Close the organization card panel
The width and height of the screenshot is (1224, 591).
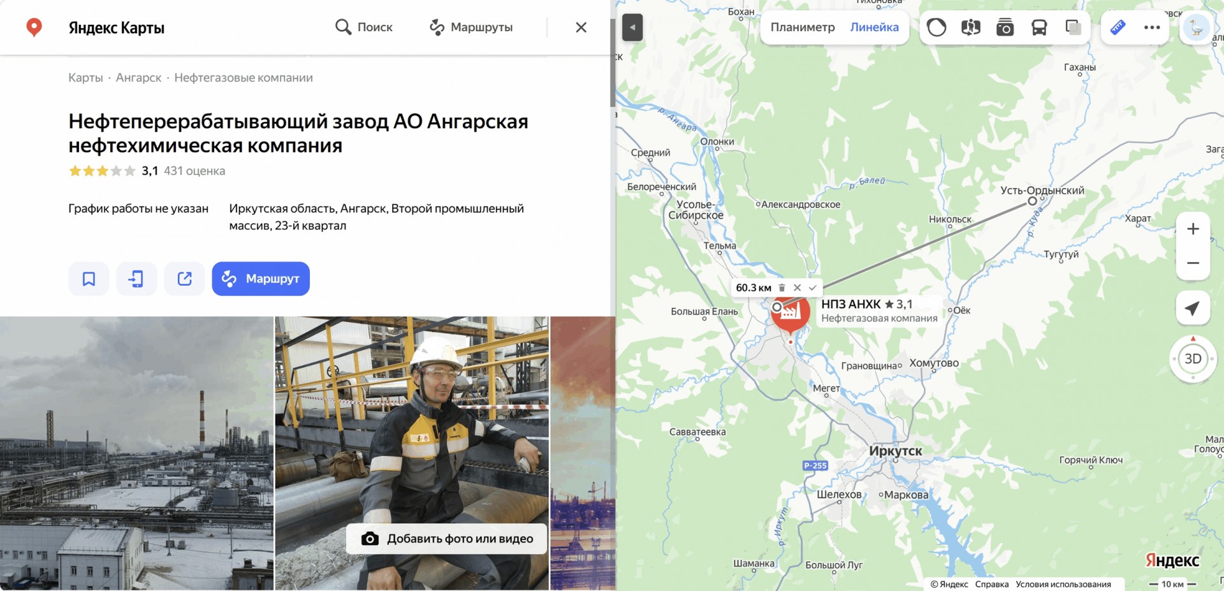[581, 27]
